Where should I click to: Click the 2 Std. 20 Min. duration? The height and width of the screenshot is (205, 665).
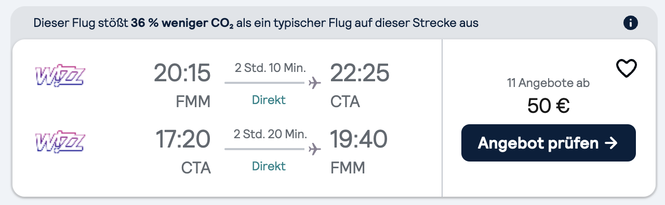click(270, 134)
